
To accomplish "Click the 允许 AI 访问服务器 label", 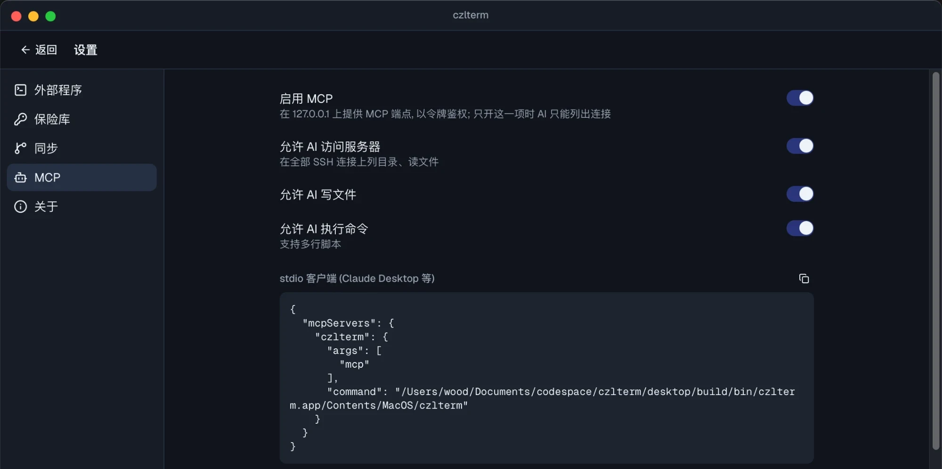I will (330, 147).
